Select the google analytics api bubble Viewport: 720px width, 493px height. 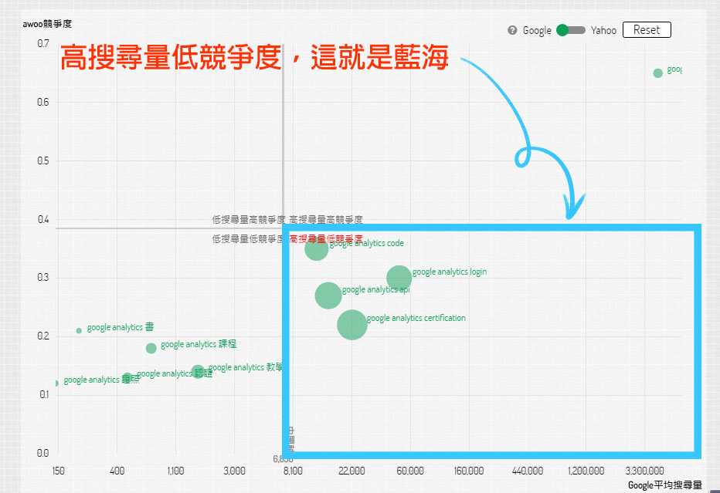click(x=328, y=295)
